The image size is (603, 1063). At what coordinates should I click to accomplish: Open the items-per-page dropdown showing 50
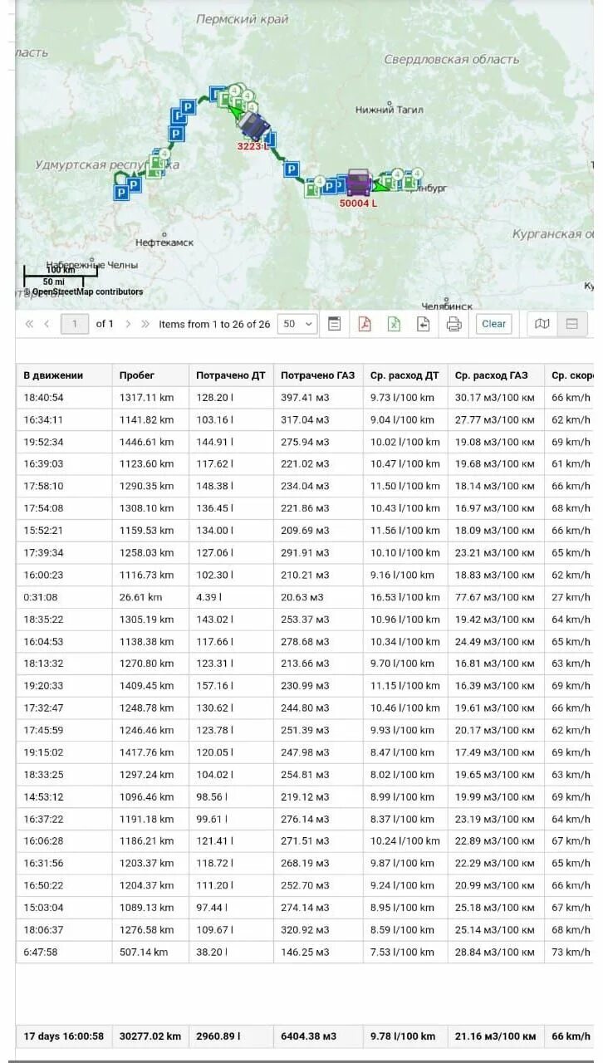point(297,324)
